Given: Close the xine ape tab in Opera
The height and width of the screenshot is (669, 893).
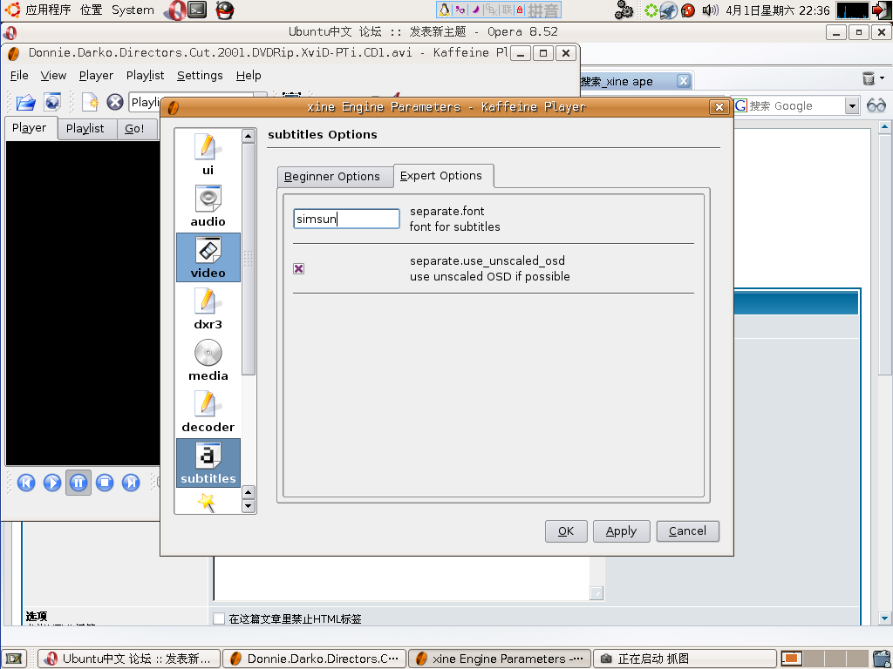Looking at the screenshot, I should (684, 81).
